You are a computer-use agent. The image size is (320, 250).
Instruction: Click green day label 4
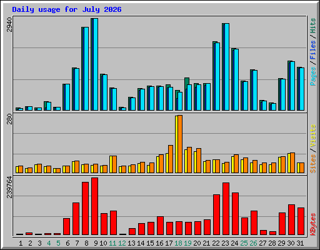click(49, 243)
